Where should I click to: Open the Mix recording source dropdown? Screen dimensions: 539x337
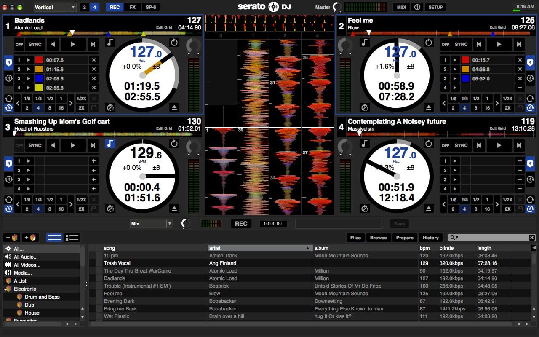coord(152,223)
